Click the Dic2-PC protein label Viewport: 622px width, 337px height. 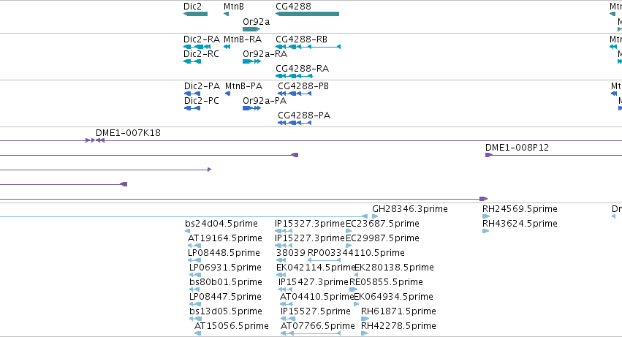pyautogui.click(x=202, y=101)
